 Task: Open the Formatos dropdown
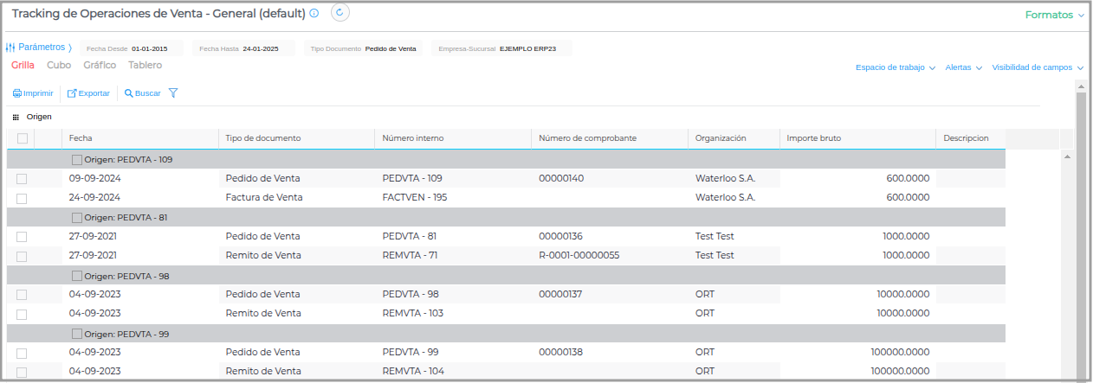tap(1055, 15)
